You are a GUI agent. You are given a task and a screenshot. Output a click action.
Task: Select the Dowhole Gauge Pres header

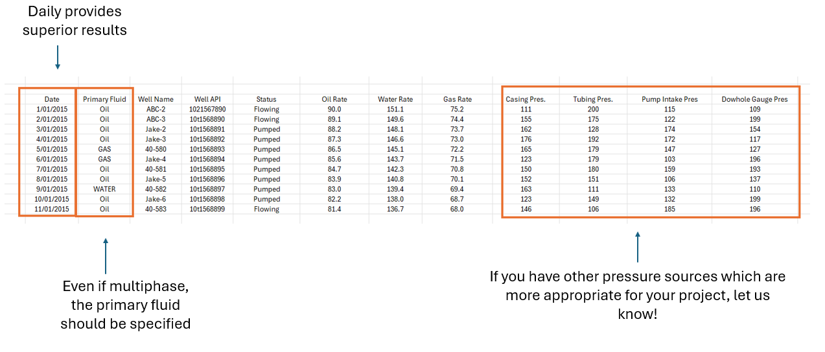click(x=754, y=99)
